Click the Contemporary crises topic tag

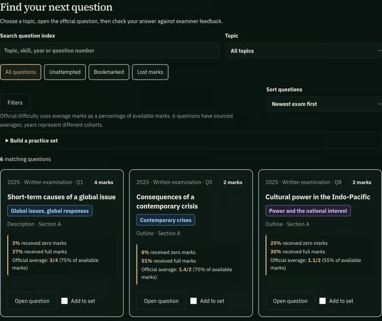[166, 220]
